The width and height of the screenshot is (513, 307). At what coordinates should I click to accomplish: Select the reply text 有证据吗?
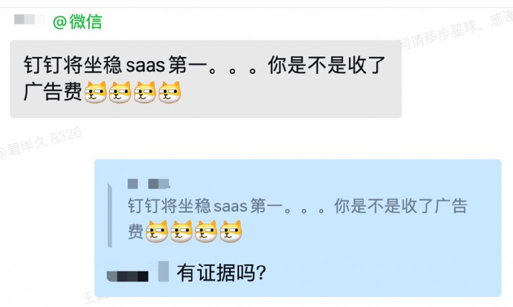221,273
